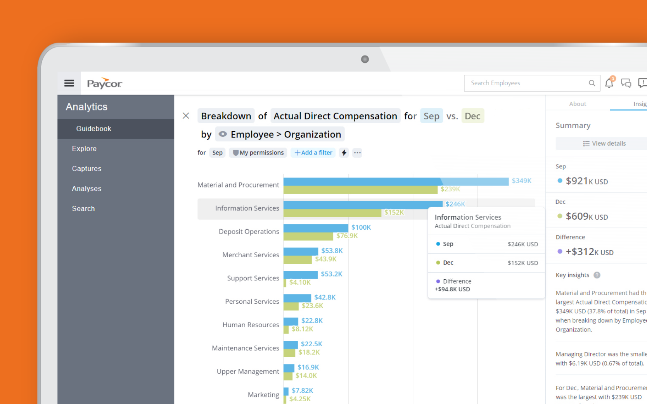The width and height of the screenshot is (647, 404).
Task: Select Material and Procurement blue Sep bar
Action: (396, 181)
